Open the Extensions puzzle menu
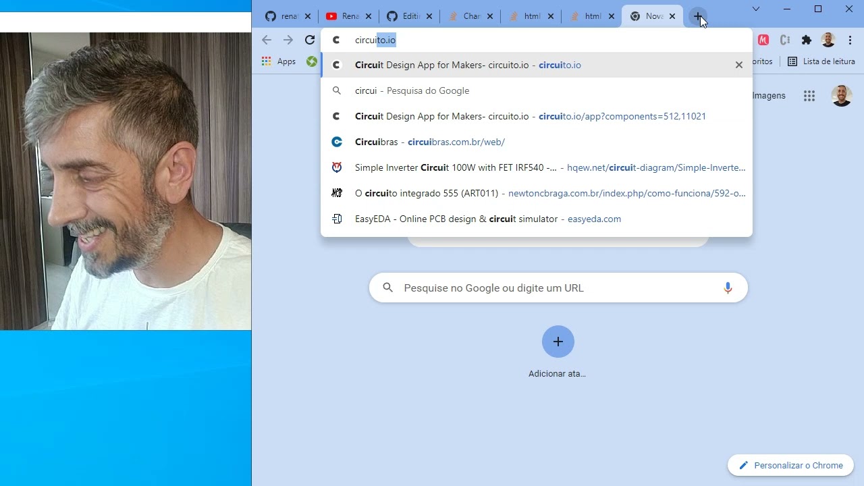The image size is (864, 486). (x=807, y=40)
